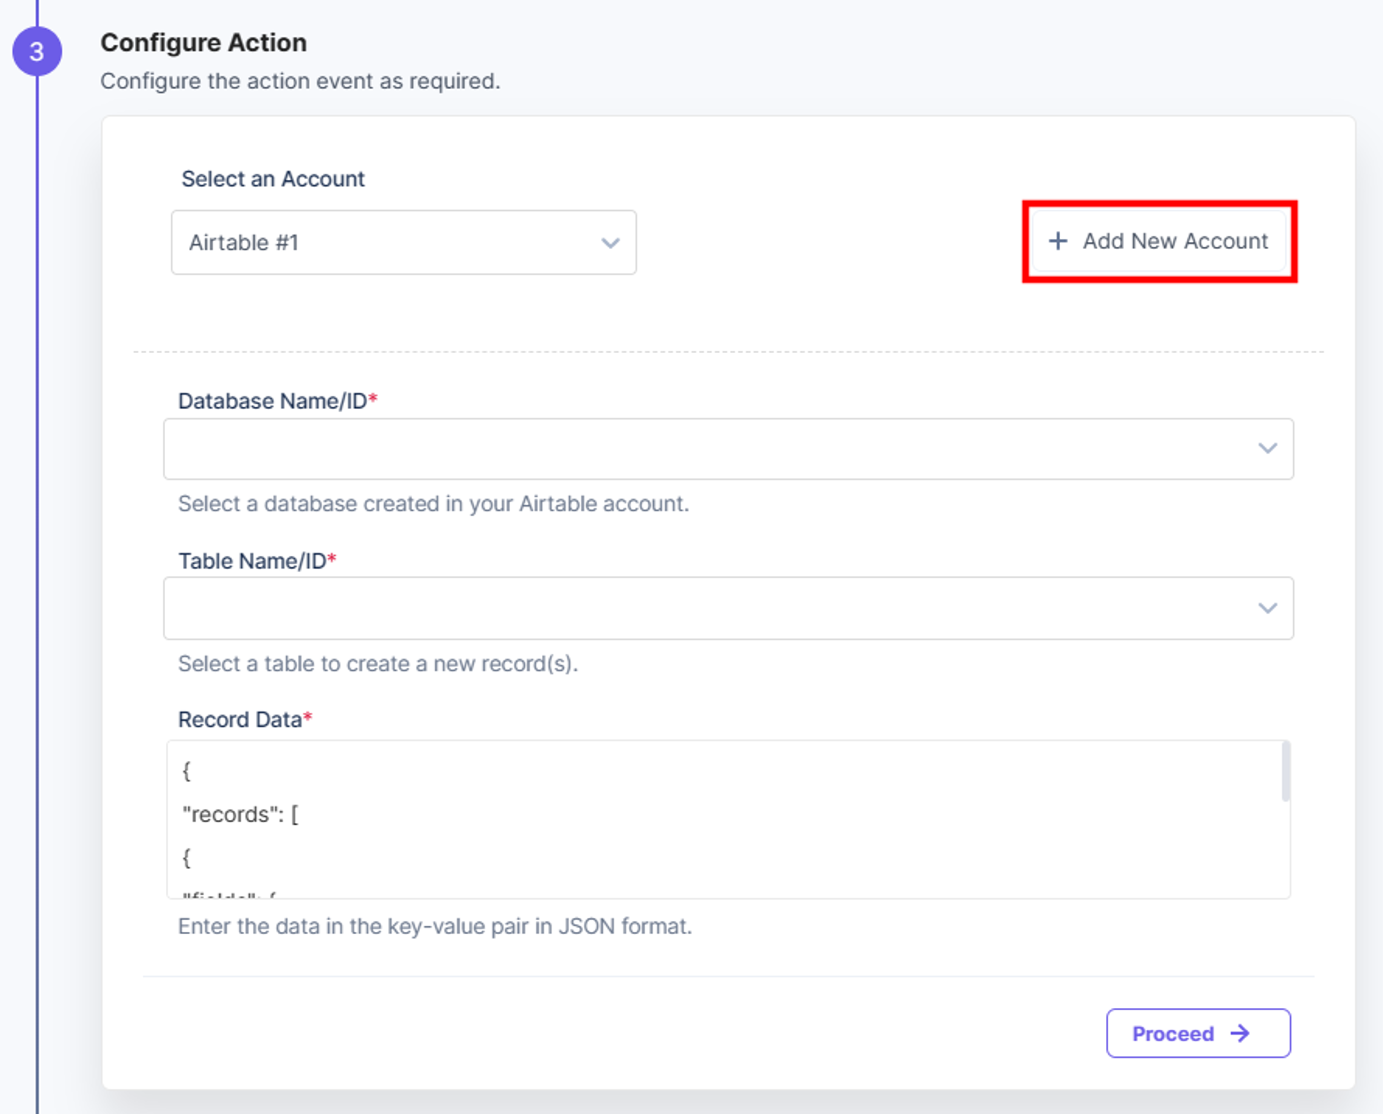
Task: Click "Select a database created in your Airtable account."
Action: [433, 504]
